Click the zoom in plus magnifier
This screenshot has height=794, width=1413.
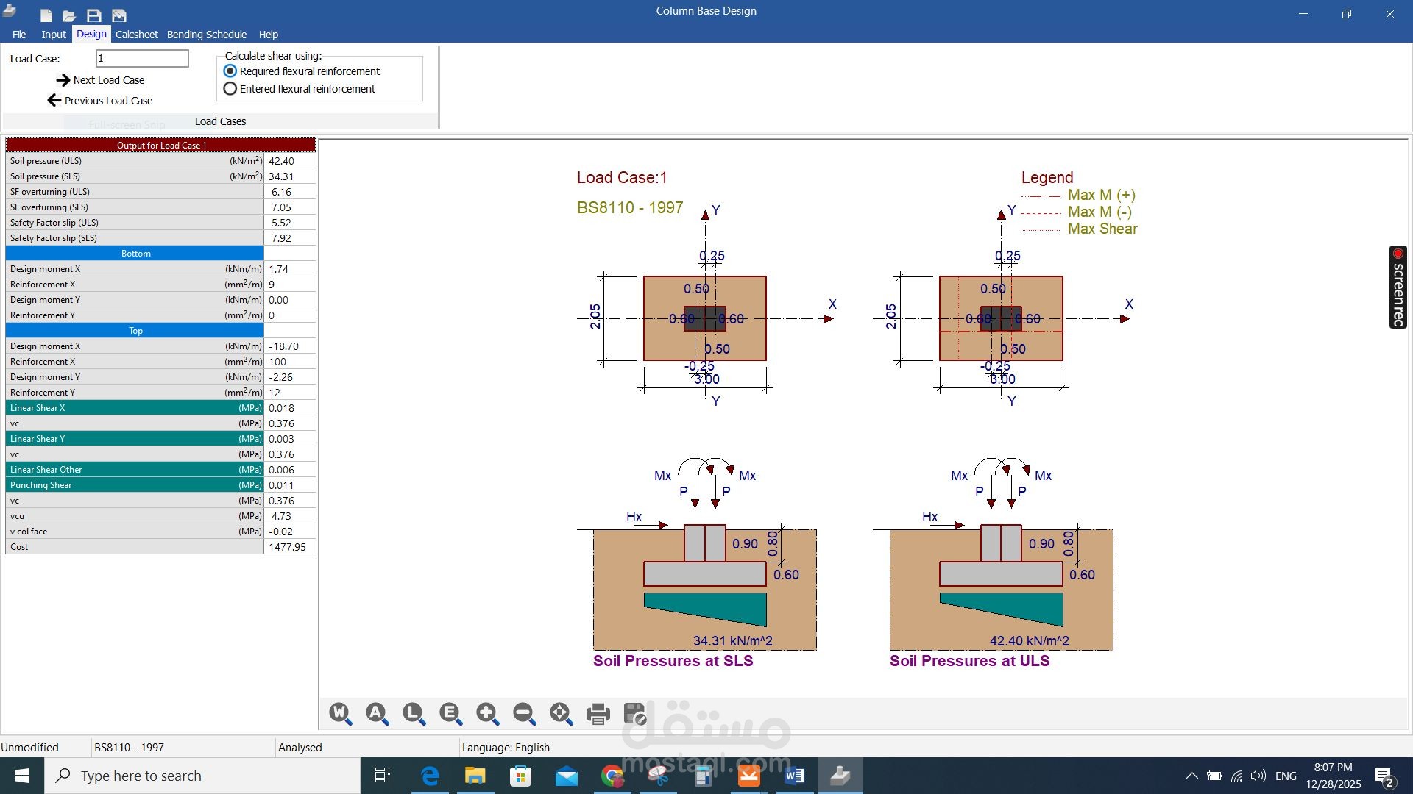(487, 713)
